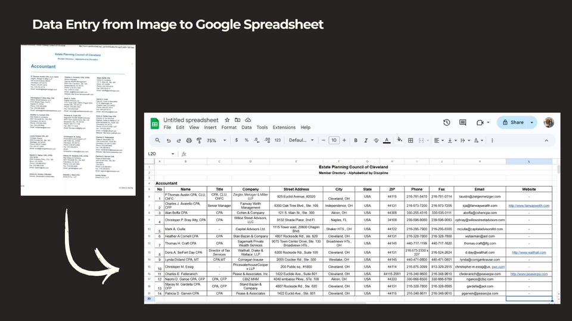Decrease font size with minus button

(323, 140)
